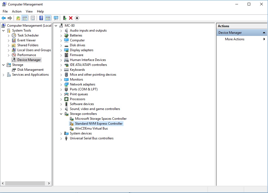Expand the Event Viewer node
The image size is (268, 193).
8,41
